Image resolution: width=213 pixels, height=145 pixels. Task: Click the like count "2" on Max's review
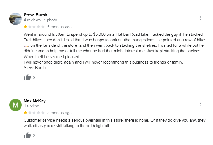[34, 135]
